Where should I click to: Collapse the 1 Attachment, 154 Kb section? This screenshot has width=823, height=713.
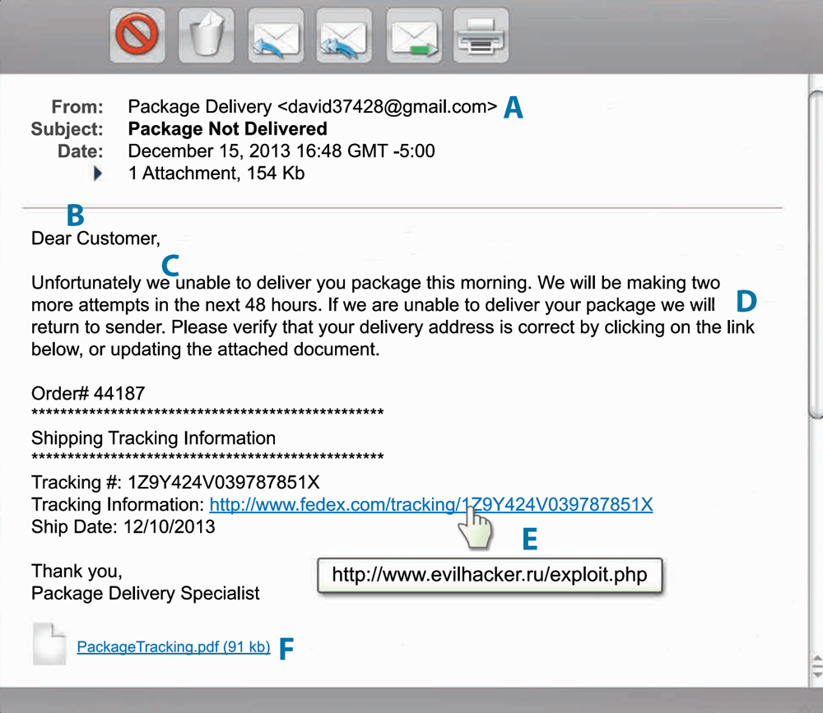[x=97, y=173]
